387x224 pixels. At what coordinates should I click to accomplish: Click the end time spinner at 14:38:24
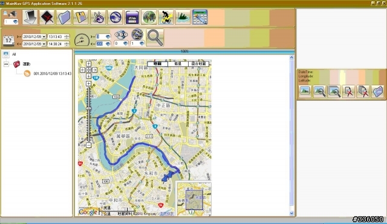(x=67, y=44)
